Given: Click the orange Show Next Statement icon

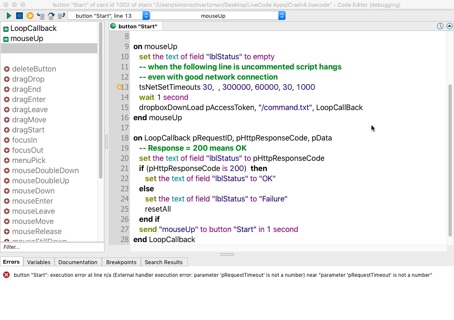Looking at the screenshot, I should point(30,16).
